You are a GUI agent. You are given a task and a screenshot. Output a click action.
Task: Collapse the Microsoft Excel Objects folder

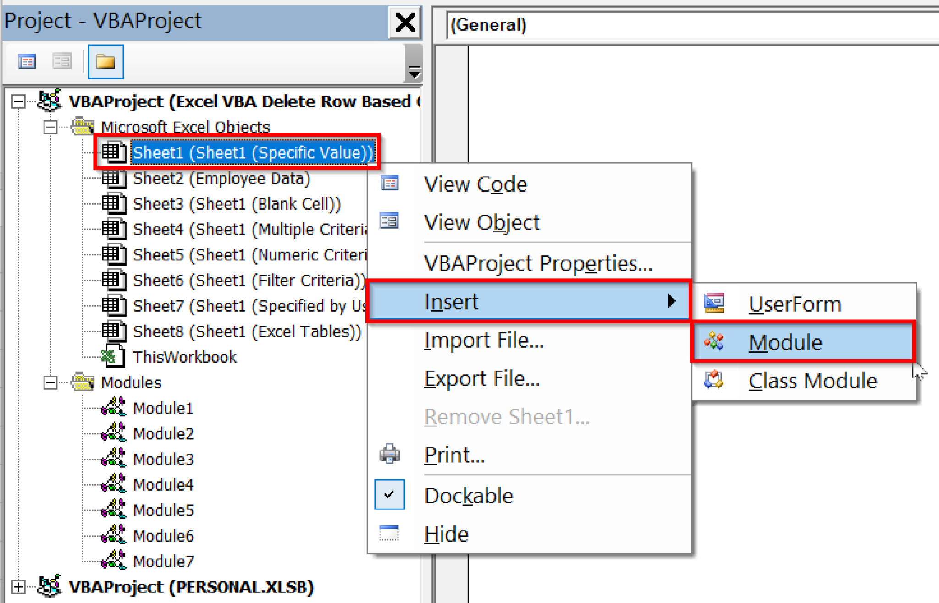(x=50, y=127)
